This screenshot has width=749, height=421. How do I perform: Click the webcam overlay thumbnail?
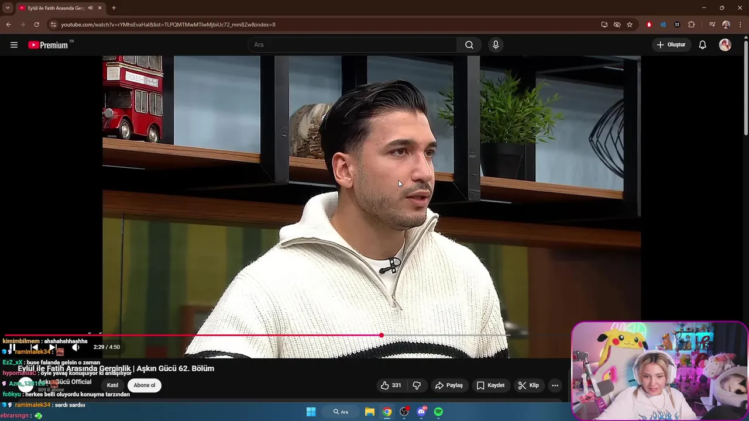click(x=659, y=371)
